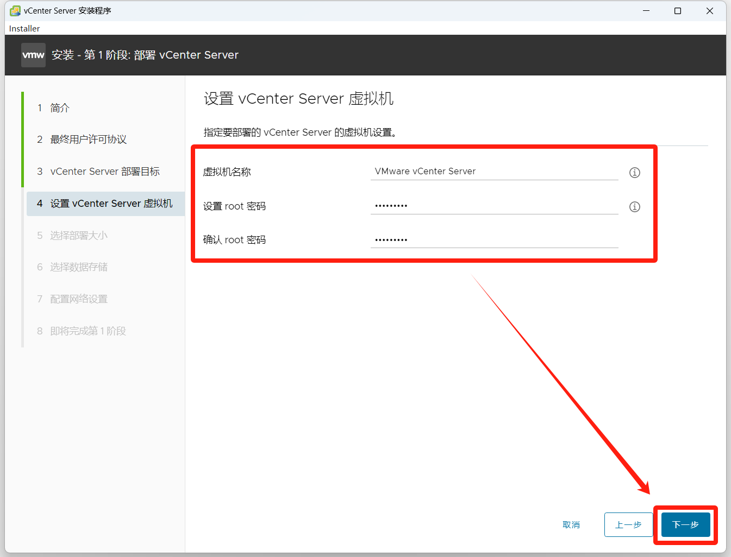
Task: Select step 7 配置网络设置
Action: (79, 299)
